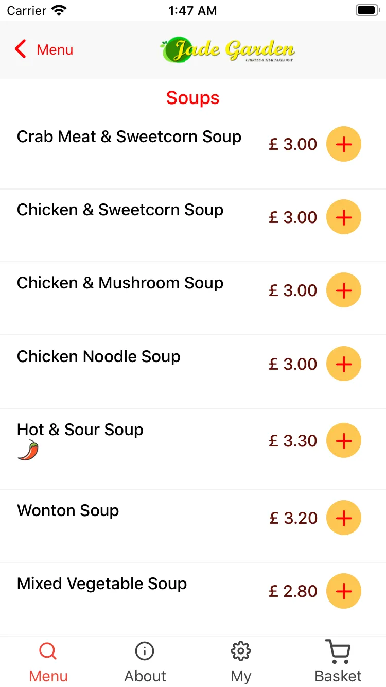Go back using the red chevron
This screenshot has height=687, width=386.
pos(21,49)
